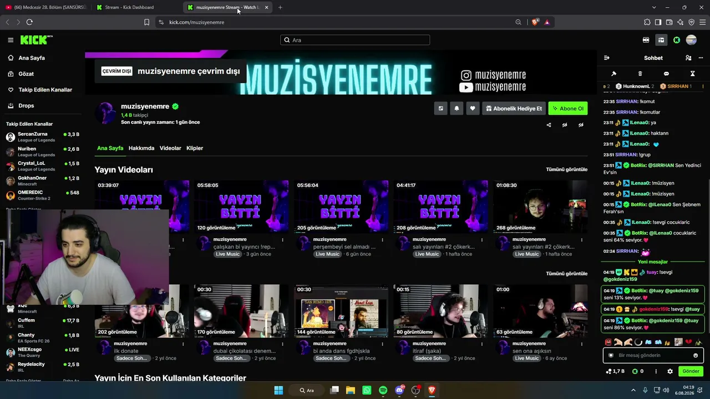Click the first crossed-out eye icon

click(x=565, y=125)
